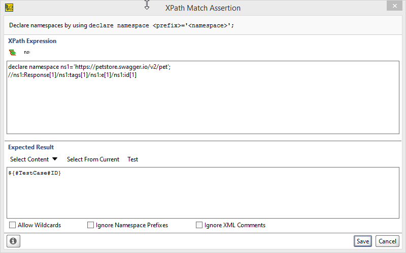Open the info help icon button
Screen dimensions: 406x253
[x=13, y=241]
